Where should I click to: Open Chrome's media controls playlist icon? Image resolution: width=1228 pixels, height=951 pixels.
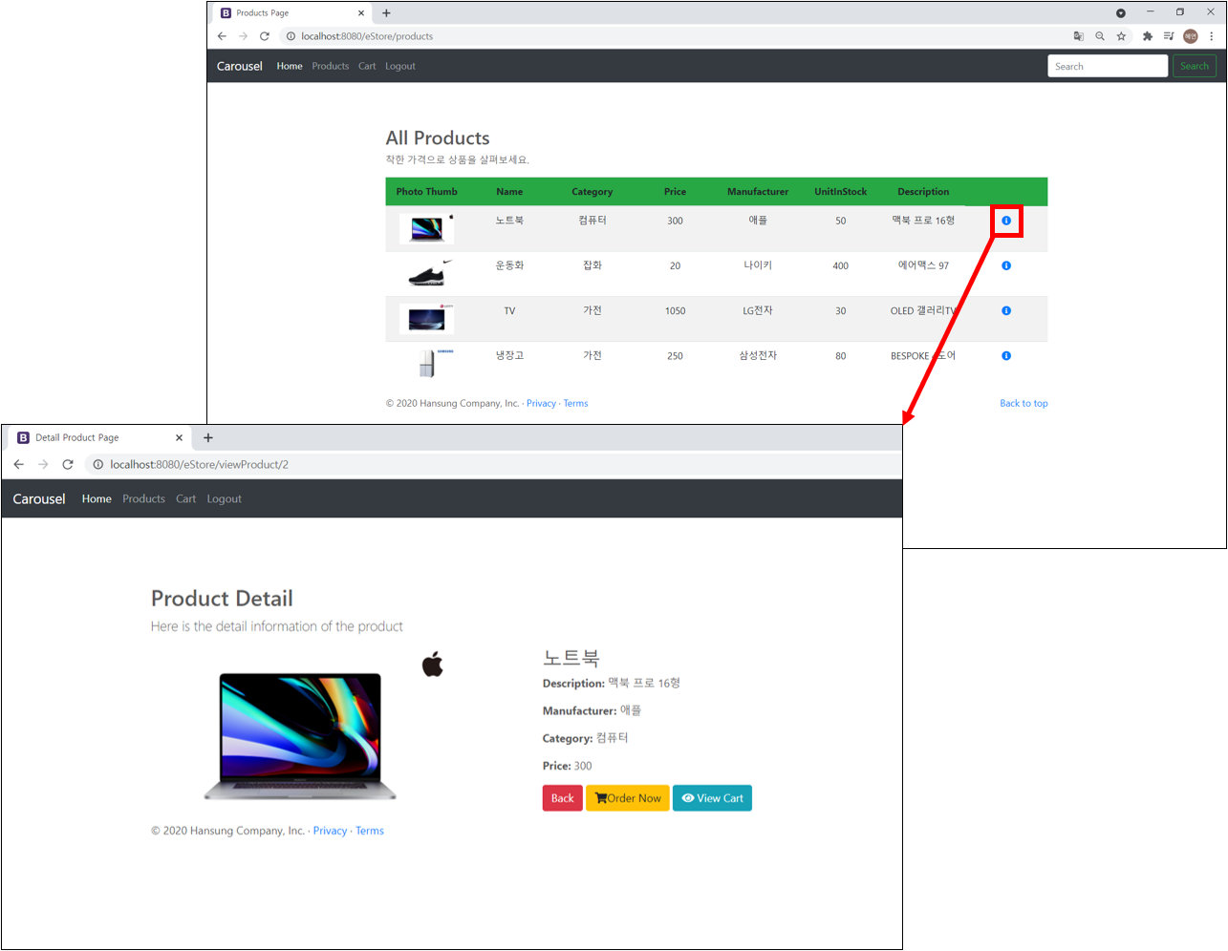click(1168, 36)
